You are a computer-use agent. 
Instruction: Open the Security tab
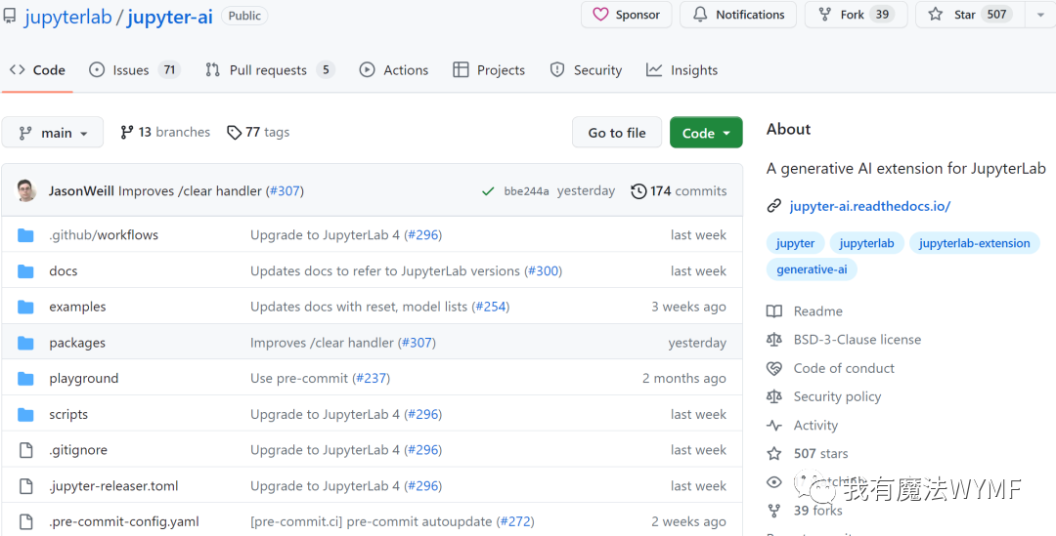click(x=586, y=70)
